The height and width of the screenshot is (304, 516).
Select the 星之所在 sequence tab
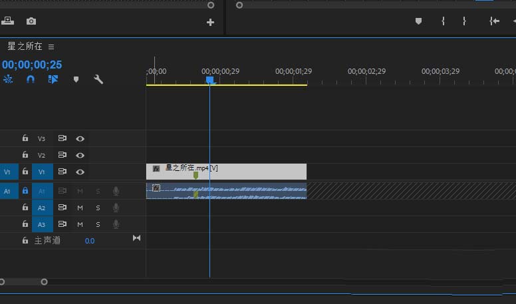click(x=25, y=47)
